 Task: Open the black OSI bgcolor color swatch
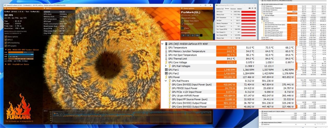pyautogui.click(x=201, y=35)
